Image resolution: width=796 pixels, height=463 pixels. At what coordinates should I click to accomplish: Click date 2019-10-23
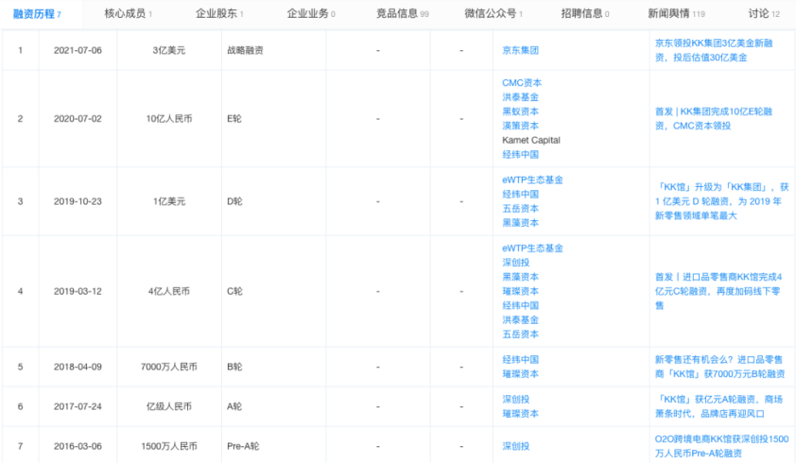click(78, 201)
